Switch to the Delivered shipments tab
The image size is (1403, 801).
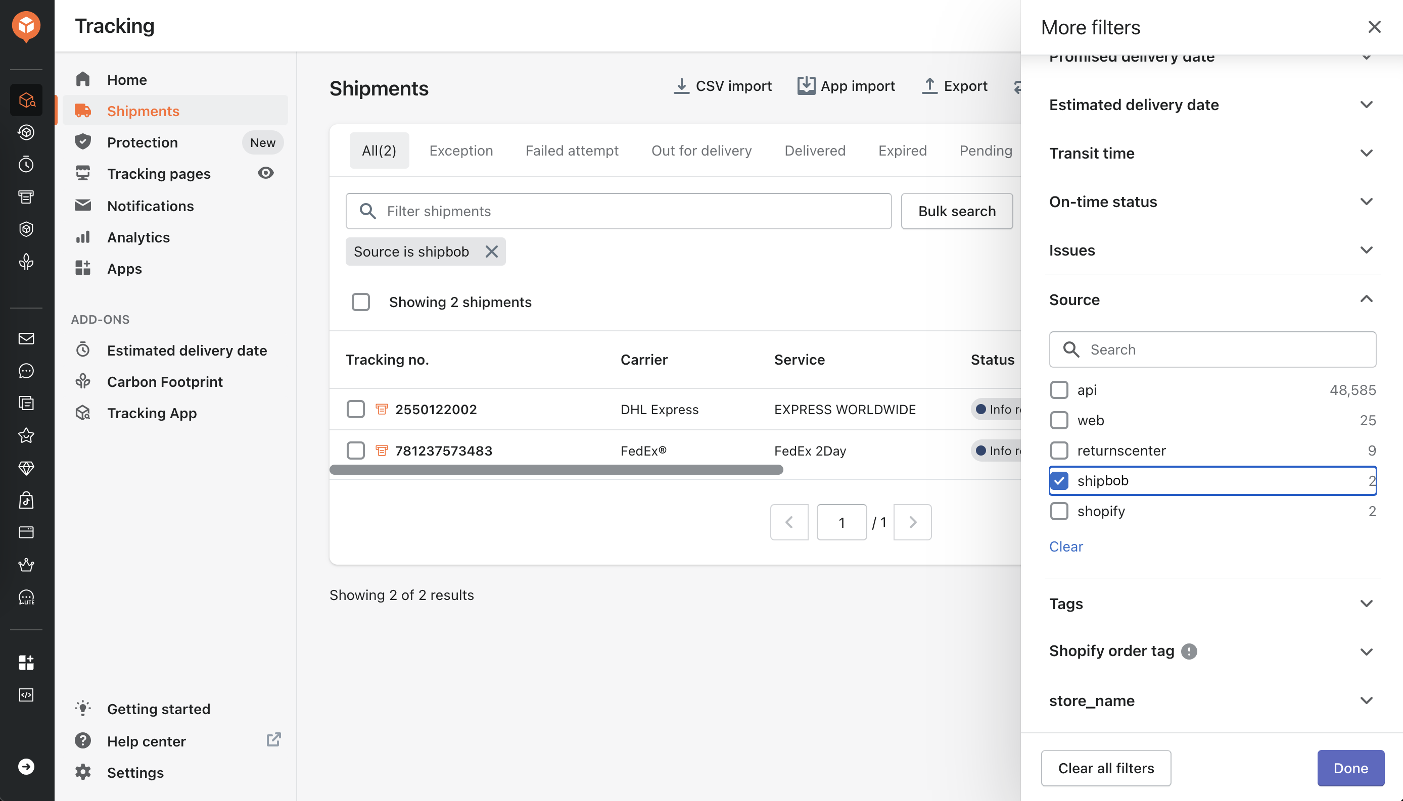(815, 150)
